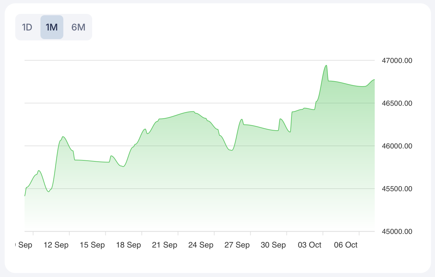Select the 27 Sep date label

click(x=237, y=245)
